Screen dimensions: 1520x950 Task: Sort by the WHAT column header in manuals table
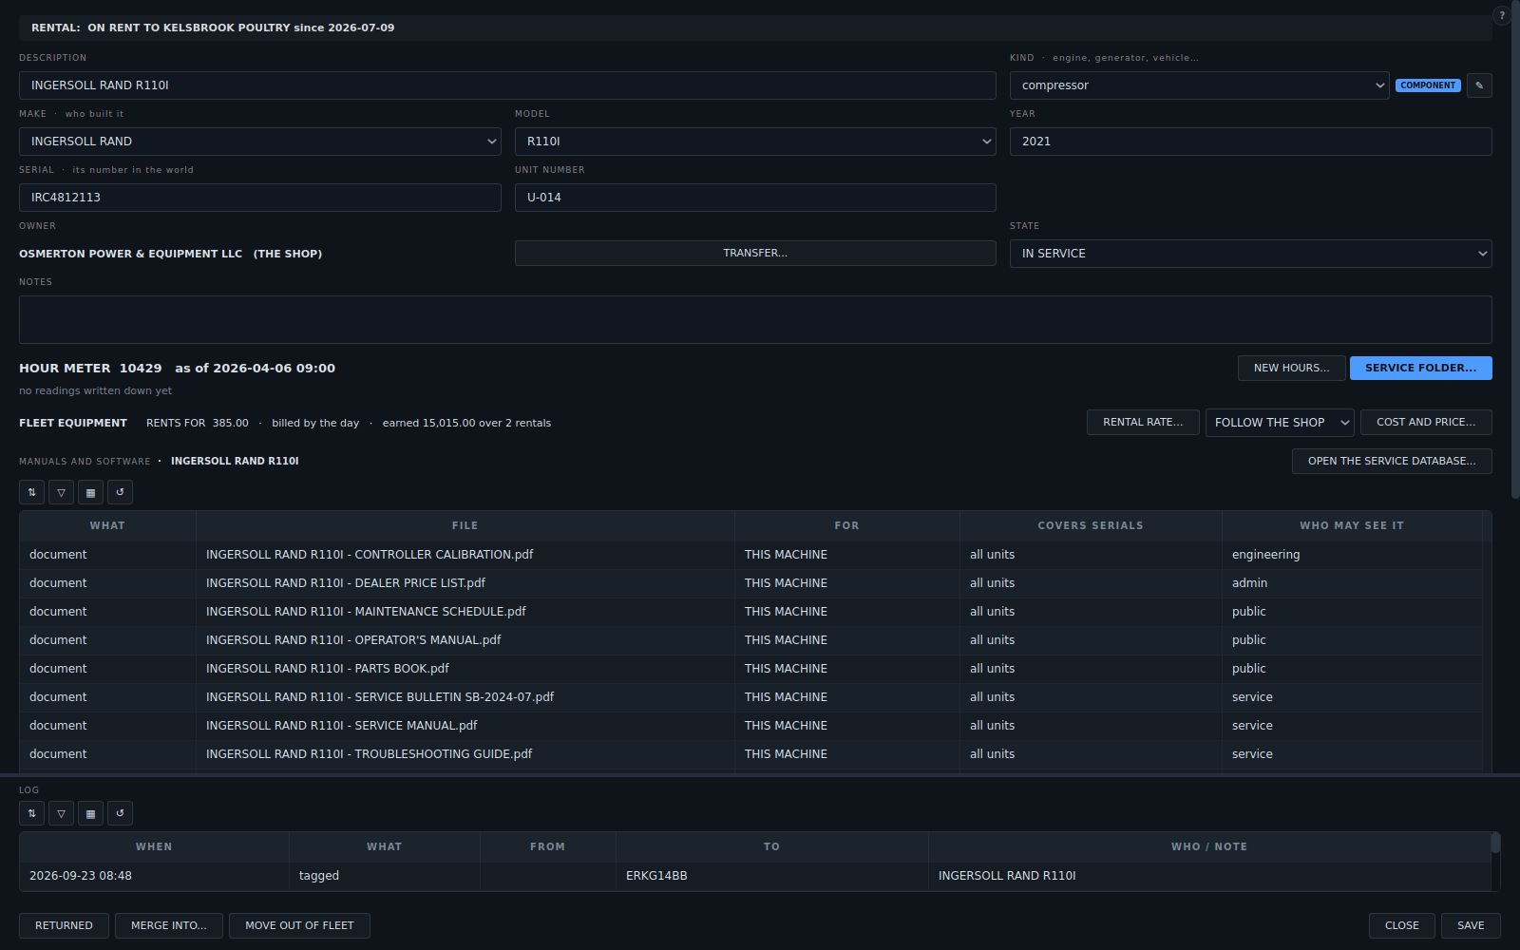[x=107, y=525]
